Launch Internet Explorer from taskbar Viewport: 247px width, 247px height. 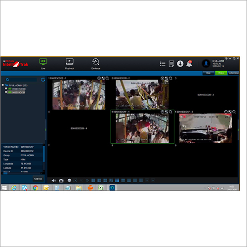[x=14, y=188]
